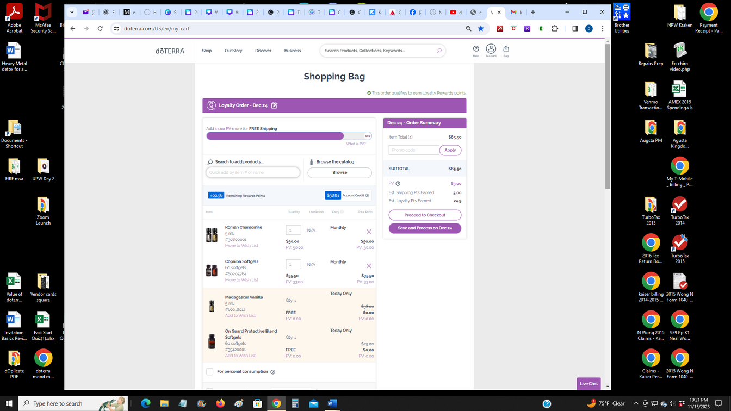731x411 pixels.
Task: Remove Roman Chamomile with its X icon
Action: (x=369, y=232)
